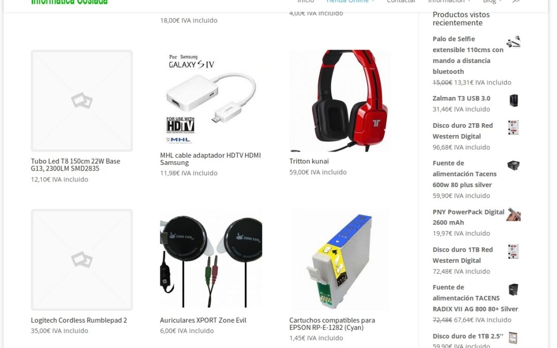Click the Logitech Cordless Rumblepad 2 title

click(79, 320)
